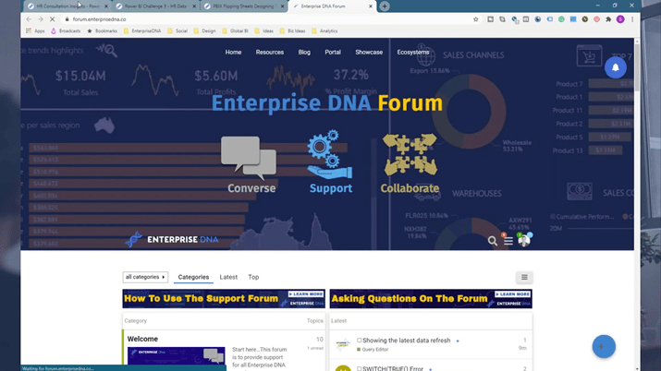This screenshot has height=371, width=661.
Task: Open the Broadcasts bookmark
Action: click(66, 31)
